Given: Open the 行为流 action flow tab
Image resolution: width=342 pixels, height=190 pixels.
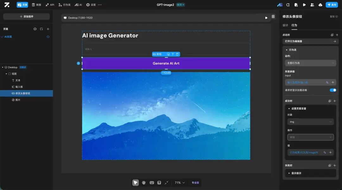Looking at the screenshot, I should 64,5.
